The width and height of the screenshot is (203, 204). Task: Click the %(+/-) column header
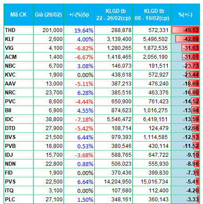186,15
